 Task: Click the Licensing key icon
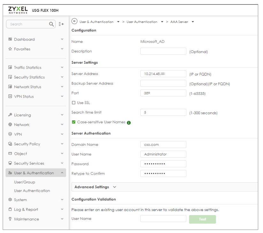10,115
